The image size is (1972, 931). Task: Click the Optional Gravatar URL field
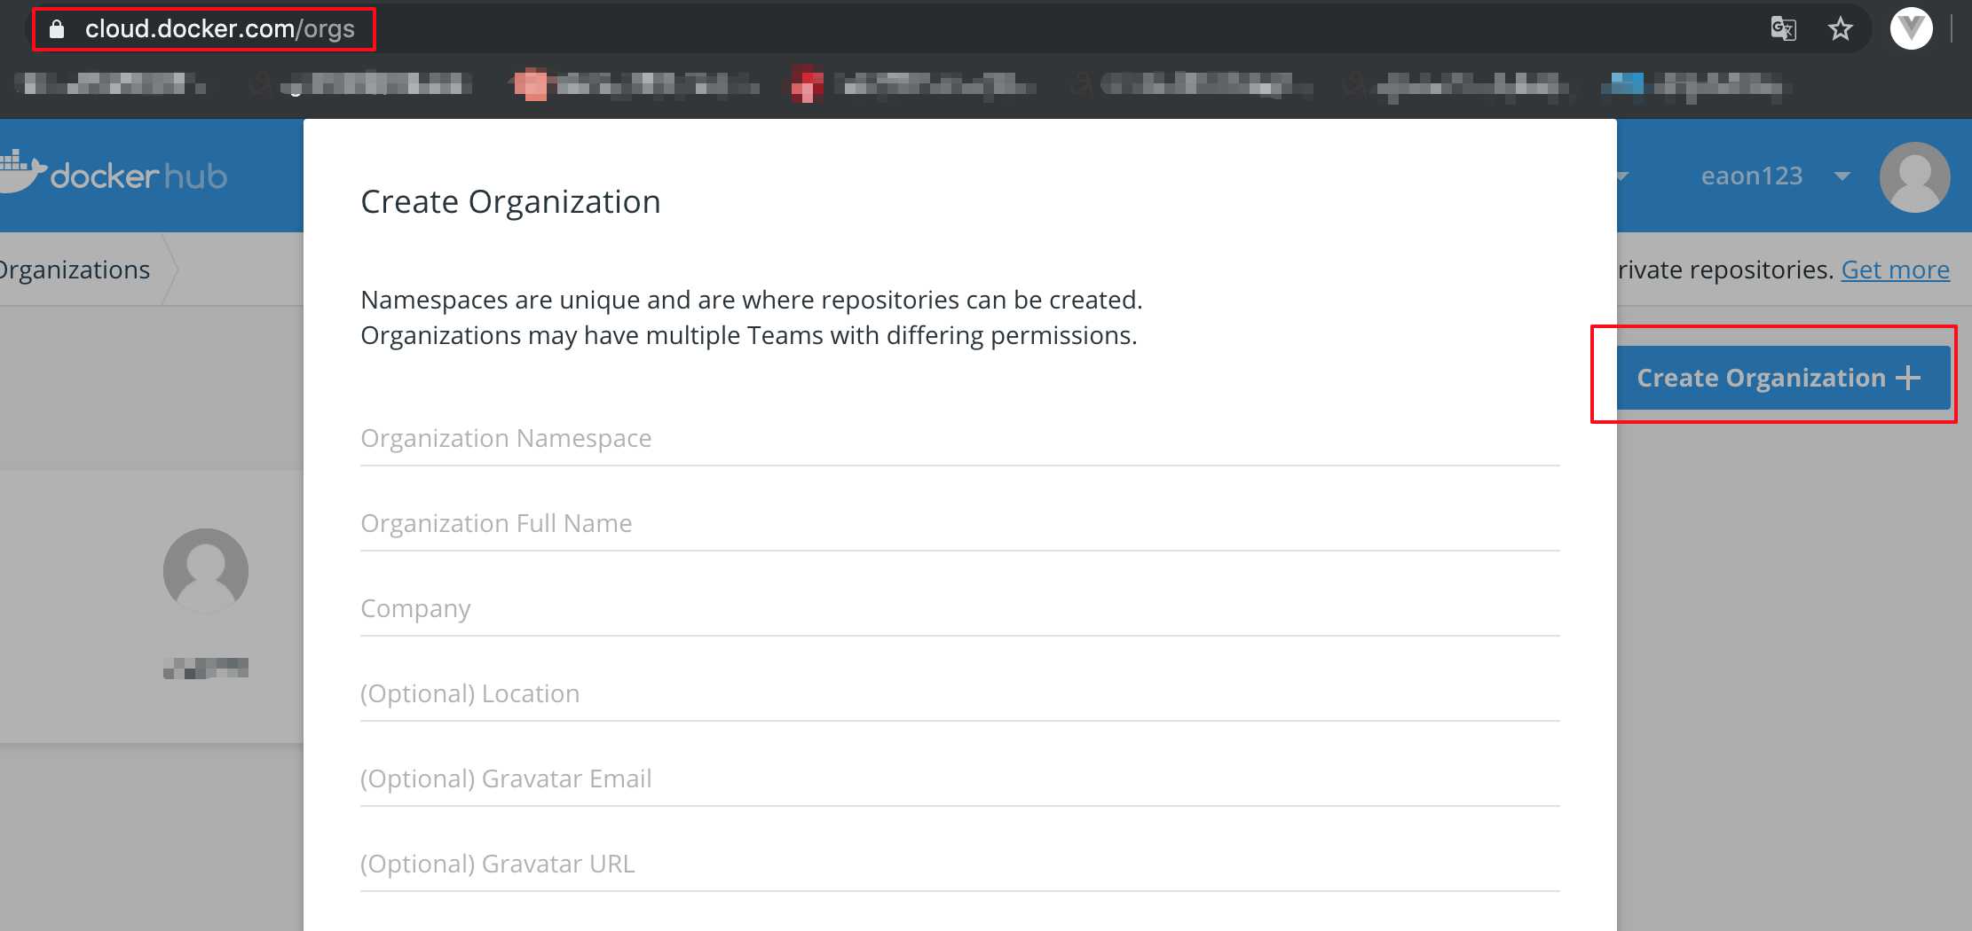point(959,864)
